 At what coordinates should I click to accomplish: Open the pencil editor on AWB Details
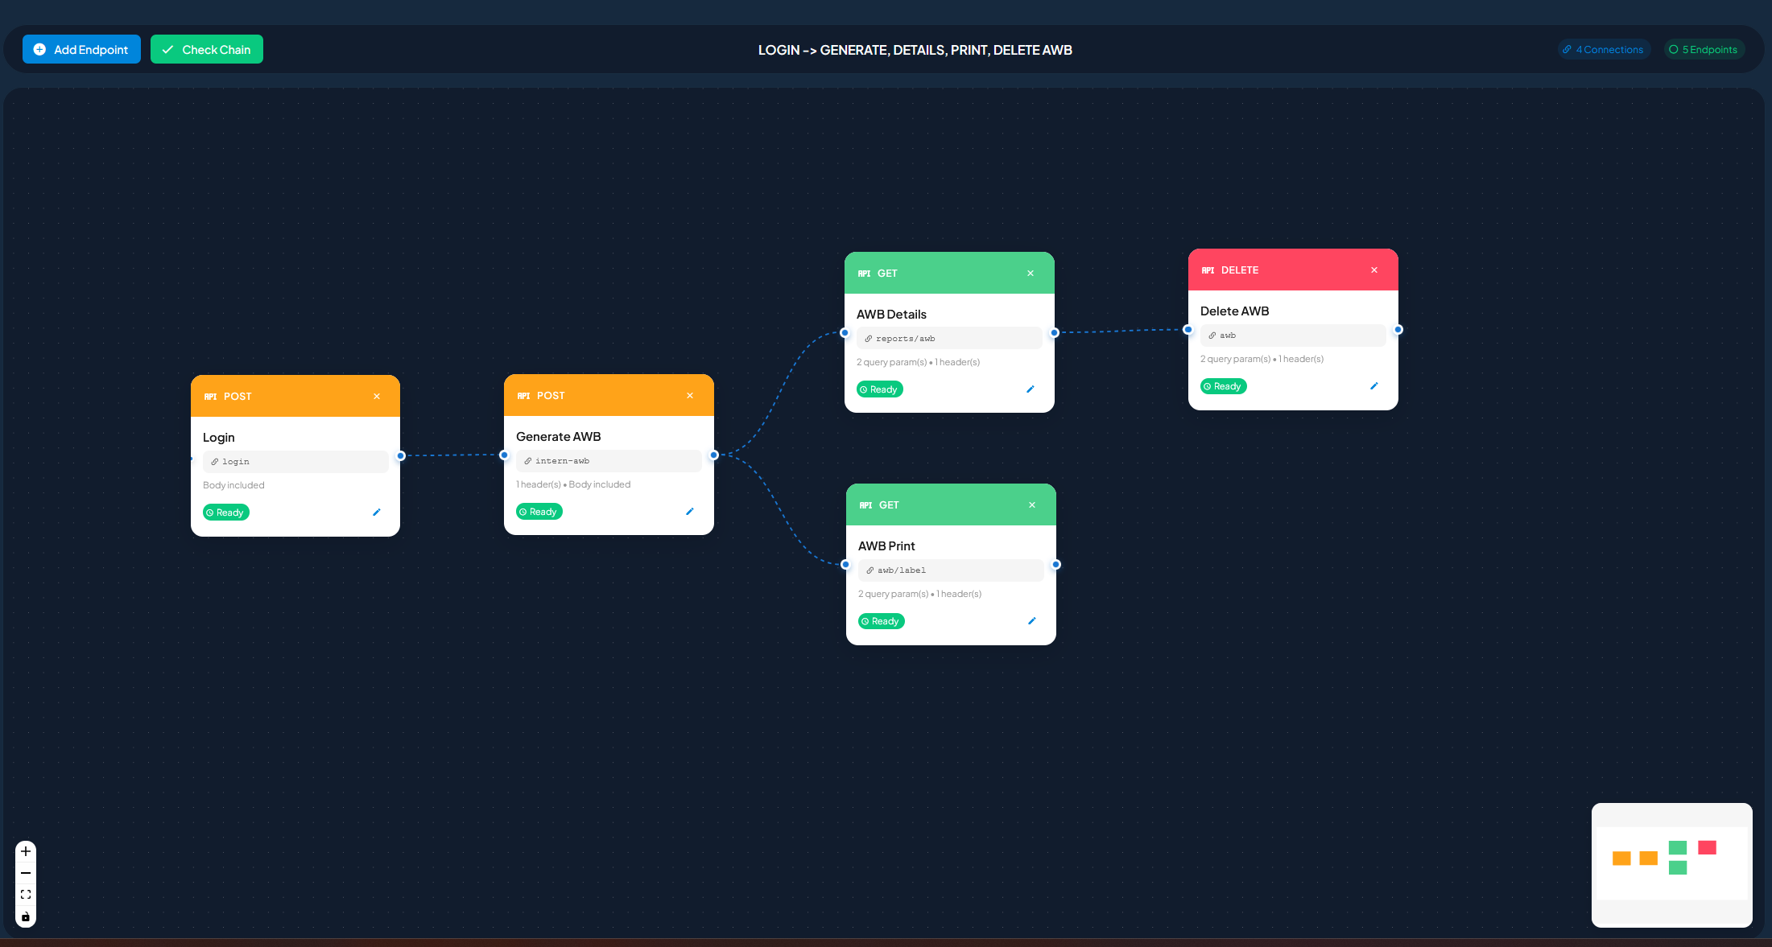(1030, 389)
